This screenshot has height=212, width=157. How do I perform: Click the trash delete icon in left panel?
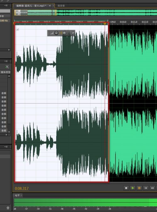point(8,208)
